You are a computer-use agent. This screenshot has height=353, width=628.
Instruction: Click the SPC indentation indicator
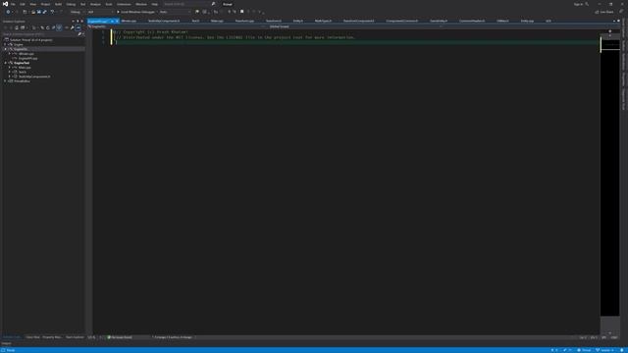coord(604,337)
